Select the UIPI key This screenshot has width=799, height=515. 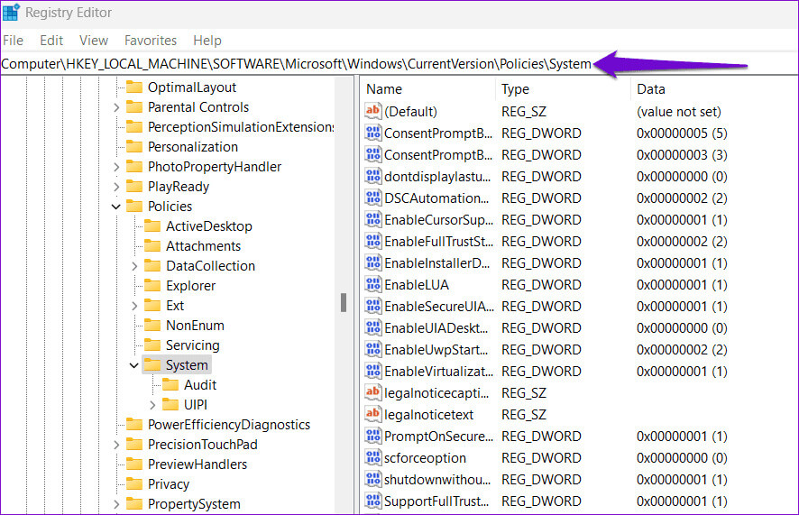[x=196, y=405]
